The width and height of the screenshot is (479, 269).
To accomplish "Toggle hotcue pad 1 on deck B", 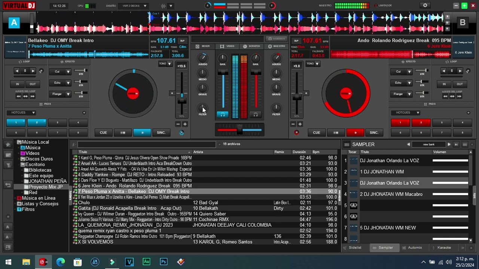I will pyautogui.click(x=400, y=123).
